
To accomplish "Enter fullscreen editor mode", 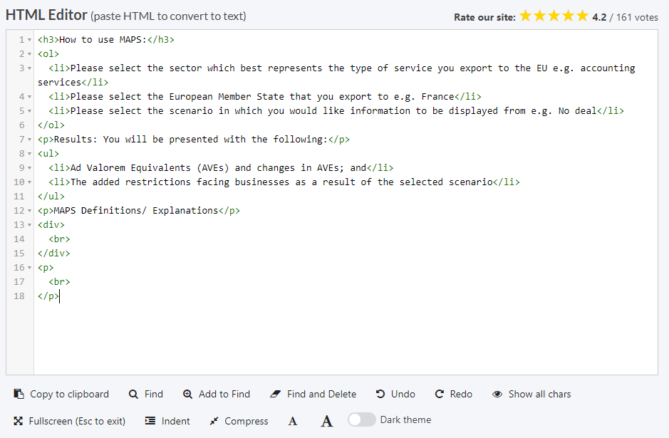I will click(x=19, y=421).
